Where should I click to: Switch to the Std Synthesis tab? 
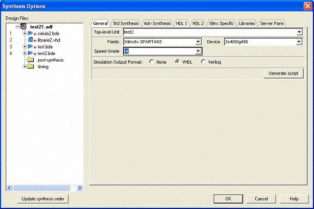point(125,23)
